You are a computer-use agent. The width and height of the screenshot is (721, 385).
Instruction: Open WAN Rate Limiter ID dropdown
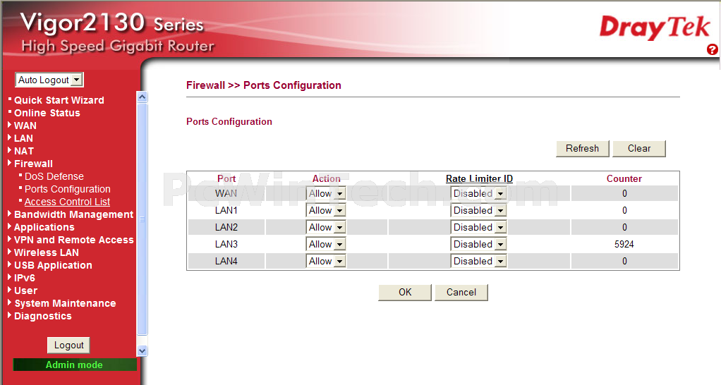coord(479,193)
